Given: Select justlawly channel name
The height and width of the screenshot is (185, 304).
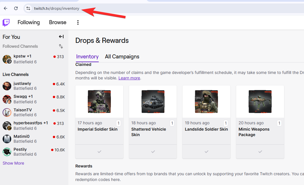Looking at the screenshot, I should pyautogui.click(x=22, y=83).
